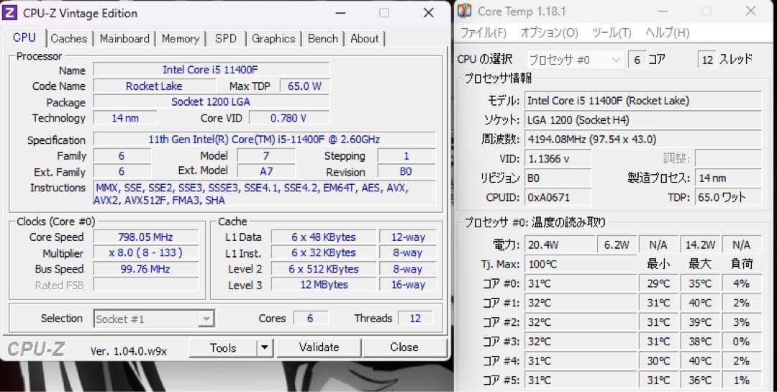
Task: Click the LGA 1200 (Socket H4) field
Action: [643, 120]
